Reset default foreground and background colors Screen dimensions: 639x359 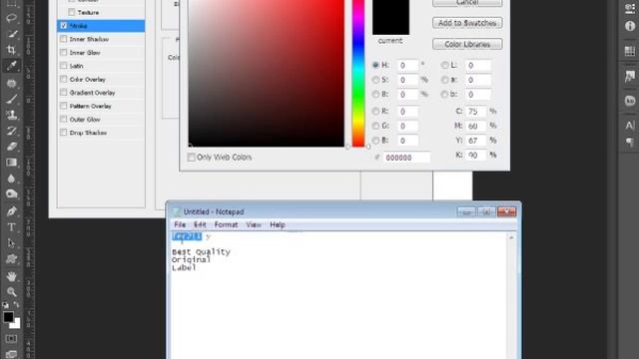pyautogui.click(x=5, y=304)
